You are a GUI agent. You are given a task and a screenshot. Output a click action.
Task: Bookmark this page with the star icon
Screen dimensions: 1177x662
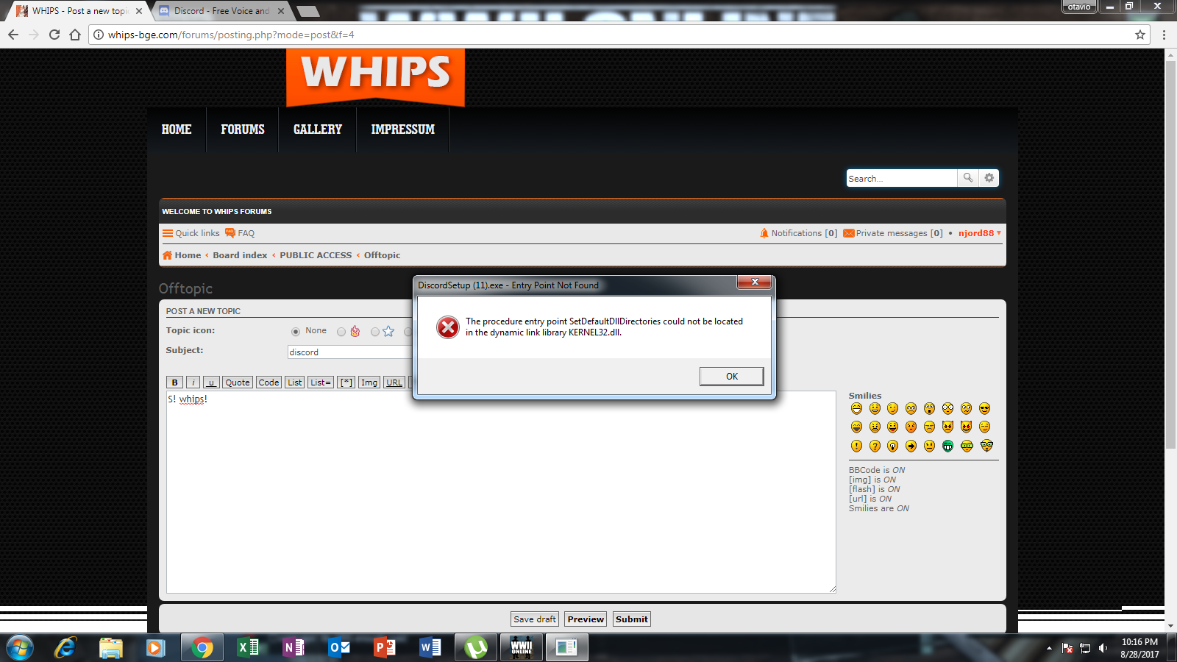point(1140,35)
